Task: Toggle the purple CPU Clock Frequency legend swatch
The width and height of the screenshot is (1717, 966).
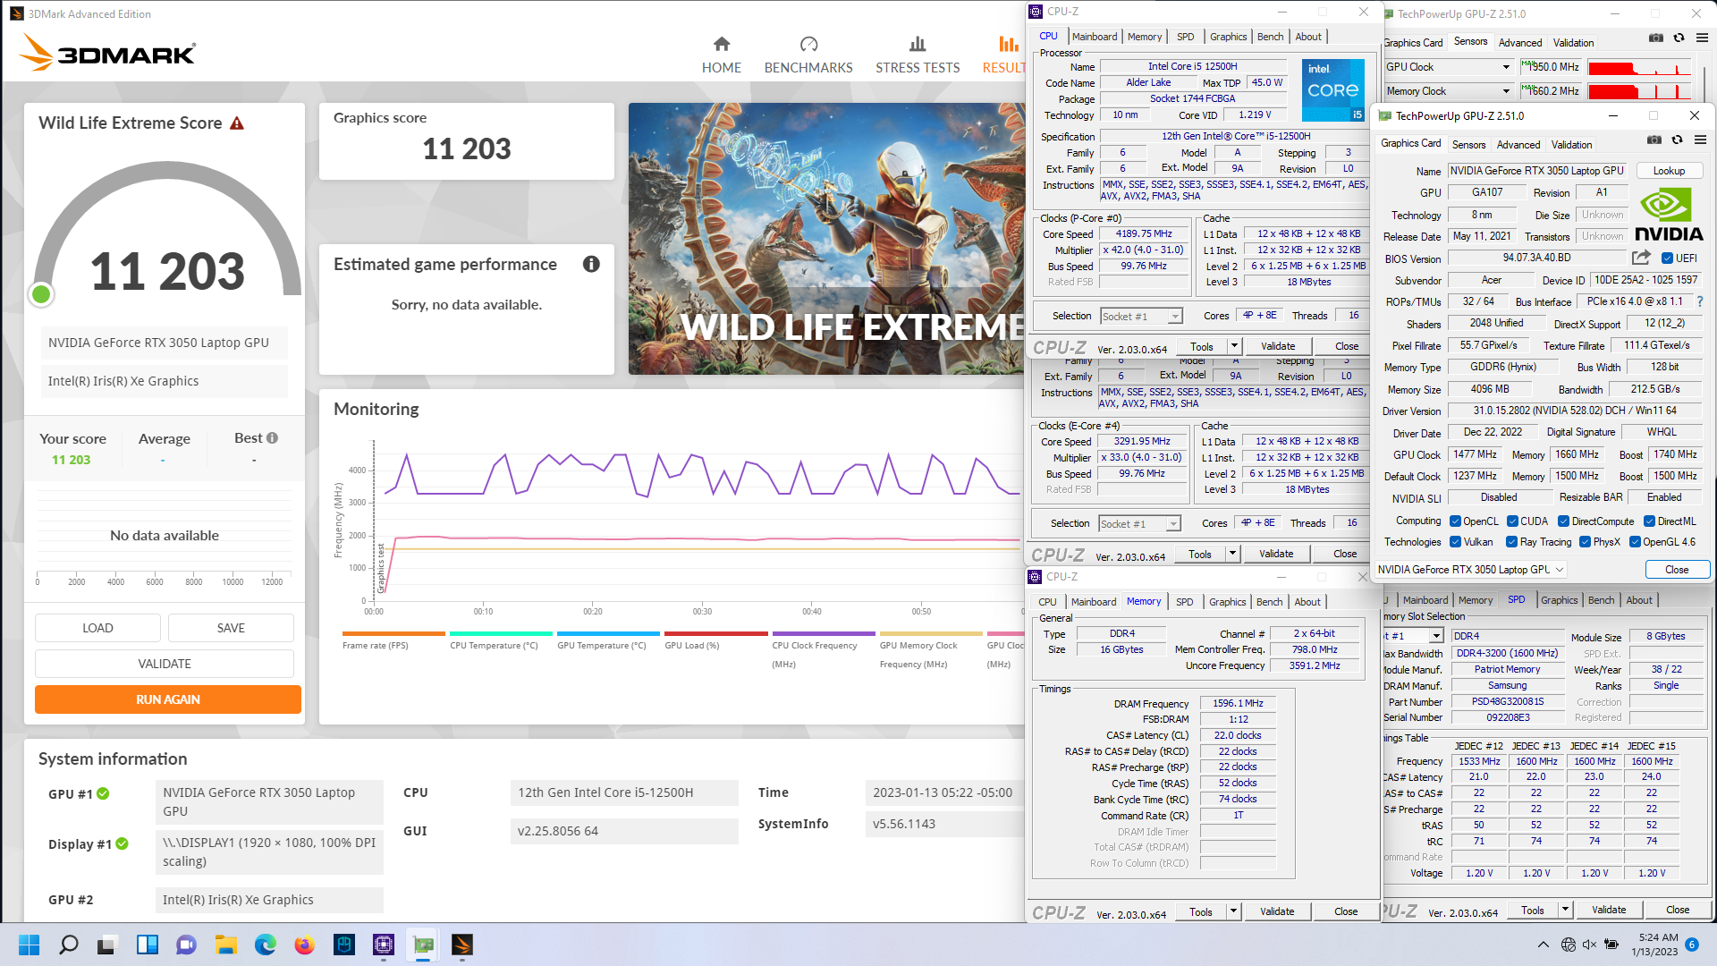Action: click(x=824, y=633)
